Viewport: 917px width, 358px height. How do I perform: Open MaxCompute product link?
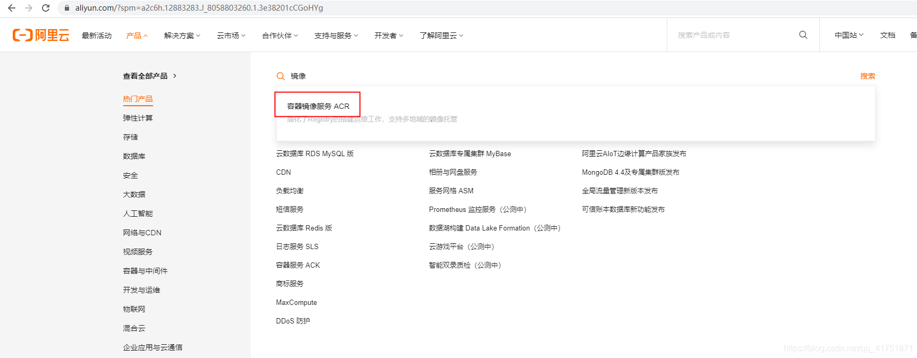[296, 302]
